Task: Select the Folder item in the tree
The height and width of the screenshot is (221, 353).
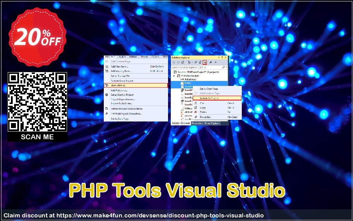Action: (186, 83)
